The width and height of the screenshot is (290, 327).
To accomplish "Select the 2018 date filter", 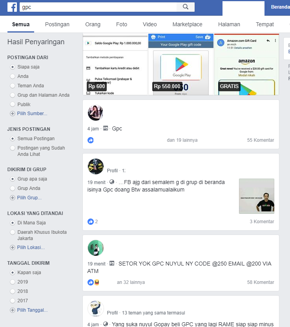I will point(13,291).
